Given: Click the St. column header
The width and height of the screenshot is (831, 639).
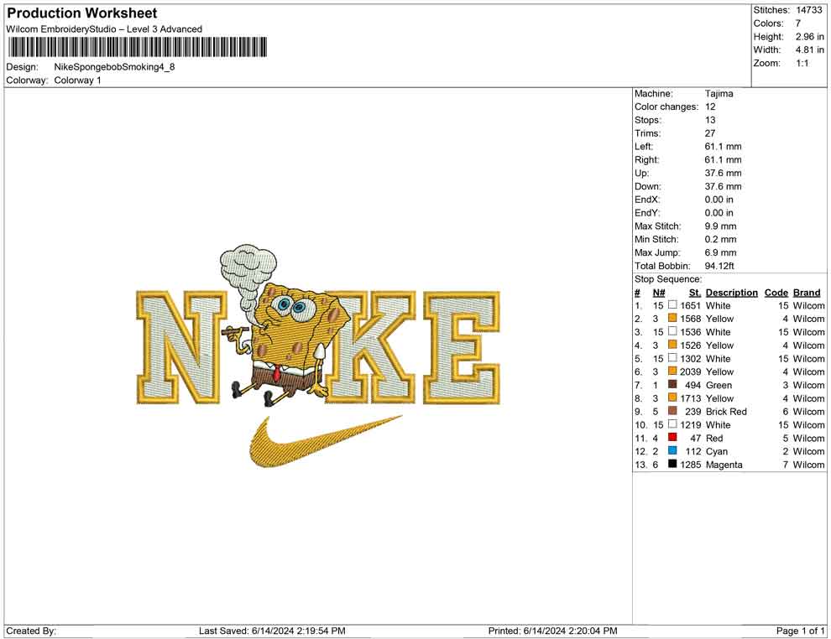Looking at the screenshot, I should (695, 293).
